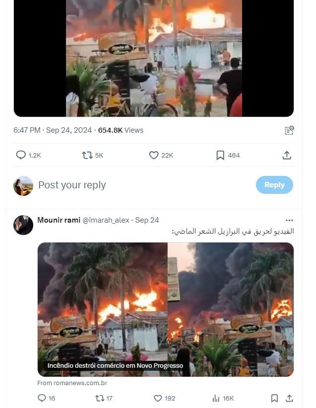
Task: Visit the @imarah_alex handle
Action: (106, 220)
